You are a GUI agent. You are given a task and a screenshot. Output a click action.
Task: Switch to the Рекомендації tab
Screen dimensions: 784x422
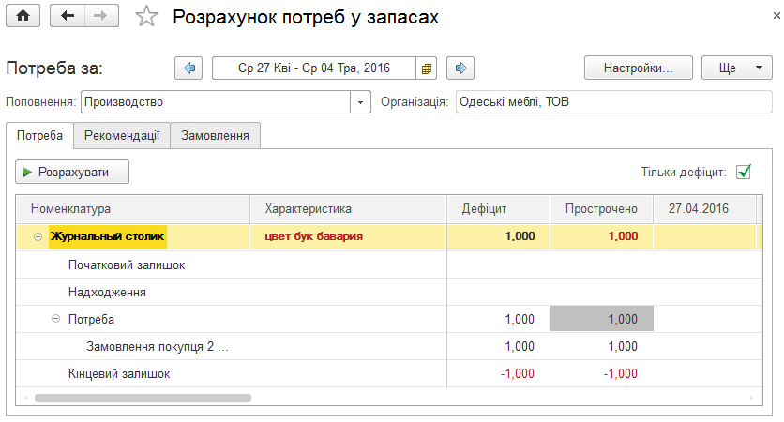(122, 135)
